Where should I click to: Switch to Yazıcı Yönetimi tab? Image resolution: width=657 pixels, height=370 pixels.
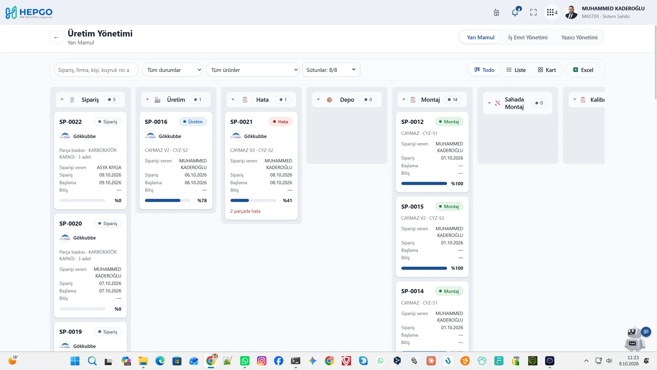tap(579, 37)
